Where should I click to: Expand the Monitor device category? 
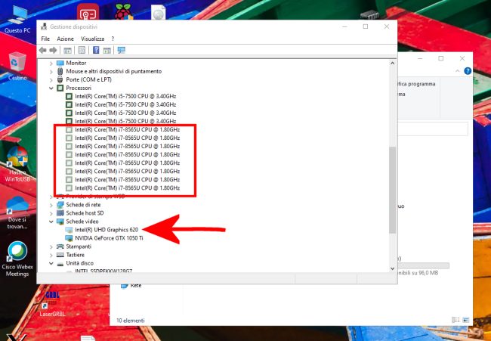51,63
